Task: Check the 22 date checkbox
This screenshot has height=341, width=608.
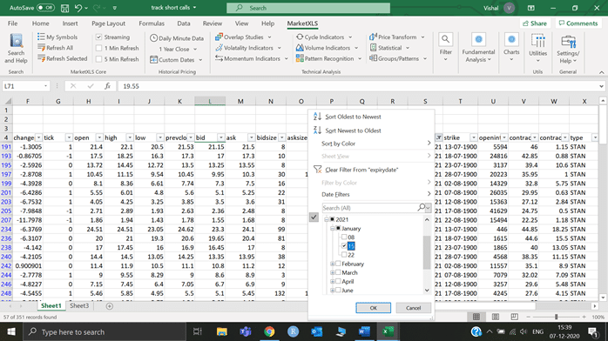Action: [344, 255]
